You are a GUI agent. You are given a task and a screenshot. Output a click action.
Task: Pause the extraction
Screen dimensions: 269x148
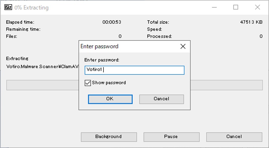[171, 137]
